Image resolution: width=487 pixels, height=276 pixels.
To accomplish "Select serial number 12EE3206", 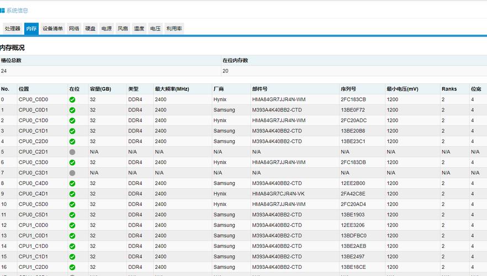I will (352, 225).
